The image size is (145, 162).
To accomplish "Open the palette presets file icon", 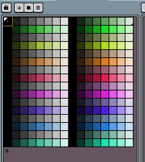I will (29, 8).
